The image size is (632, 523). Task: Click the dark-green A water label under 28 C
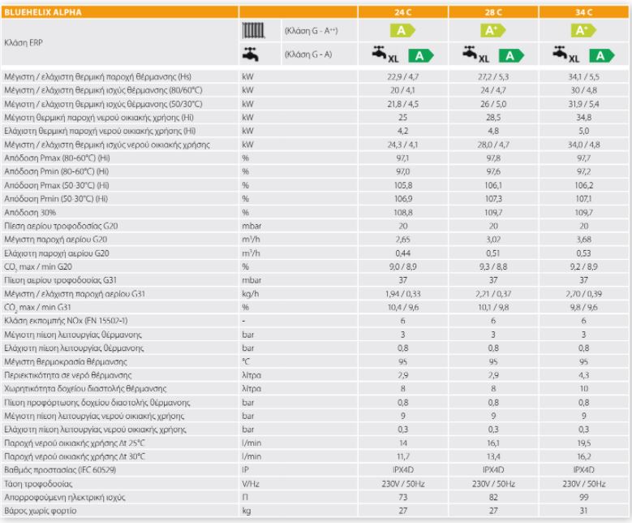pos(511,56)
